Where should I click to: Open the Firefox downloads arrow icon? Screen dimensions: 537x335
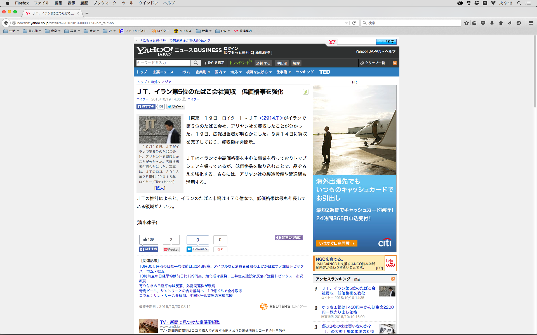point(492,23)
